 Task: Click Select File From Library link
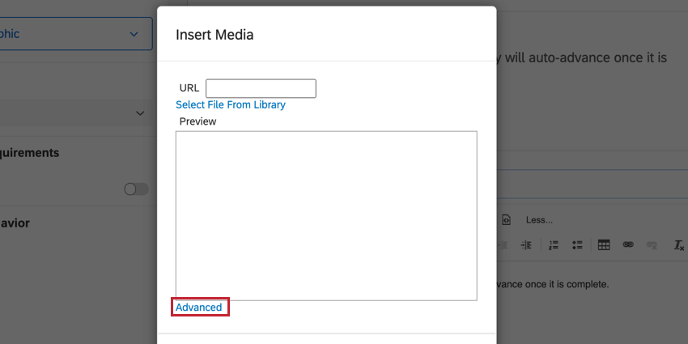(231, 105)
